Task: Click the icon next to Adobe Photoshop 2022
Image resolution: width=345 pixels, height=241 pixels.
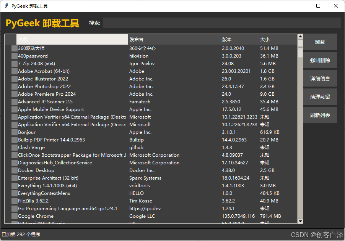Action: click(15, 87)
